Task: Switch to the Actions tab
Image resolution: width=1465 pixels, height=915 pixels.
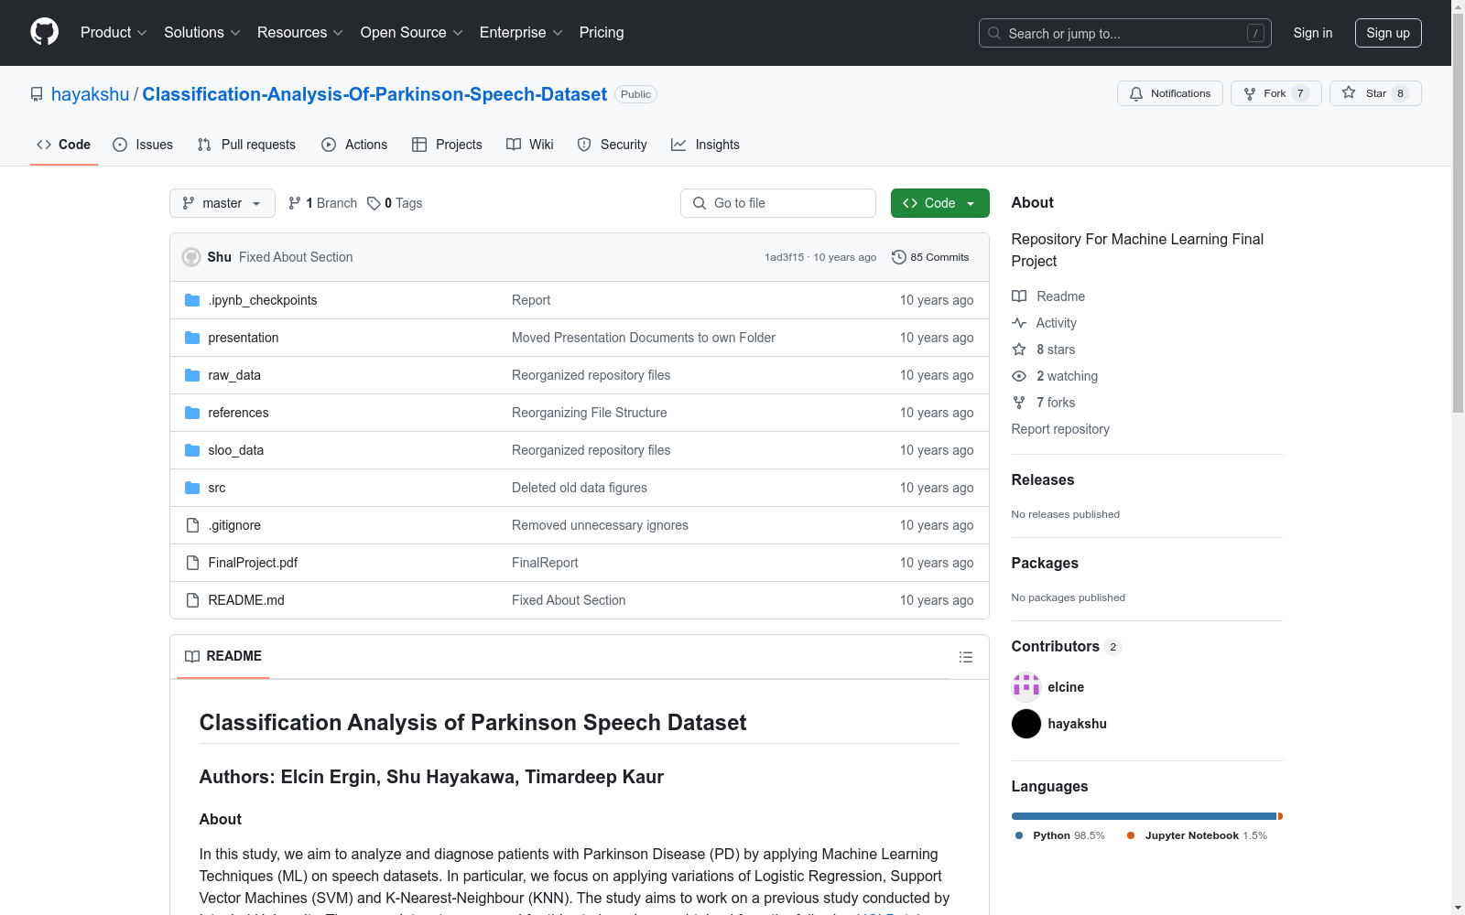Action: [x=354, y=145]
